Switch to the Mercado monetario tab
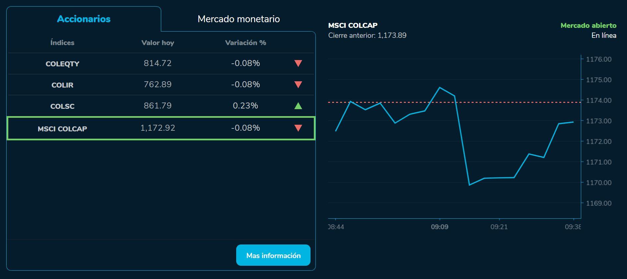Image resolution: width=627 pixels, height=279 pixels. click(x=239, y=19)
